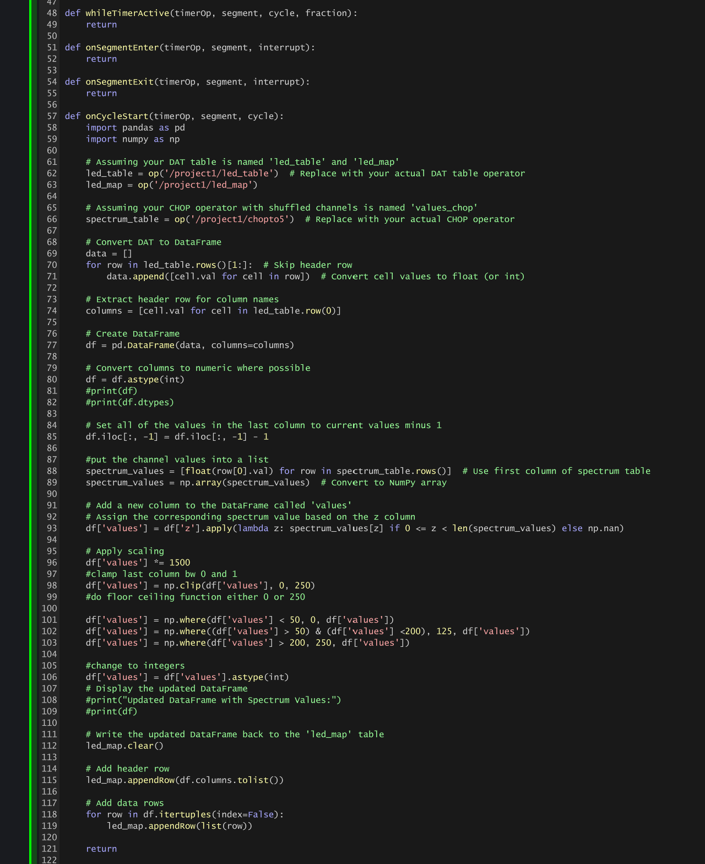705x864 pixels.
Task: Click the value 125 in the np.where line
Action: click(444, 631)
